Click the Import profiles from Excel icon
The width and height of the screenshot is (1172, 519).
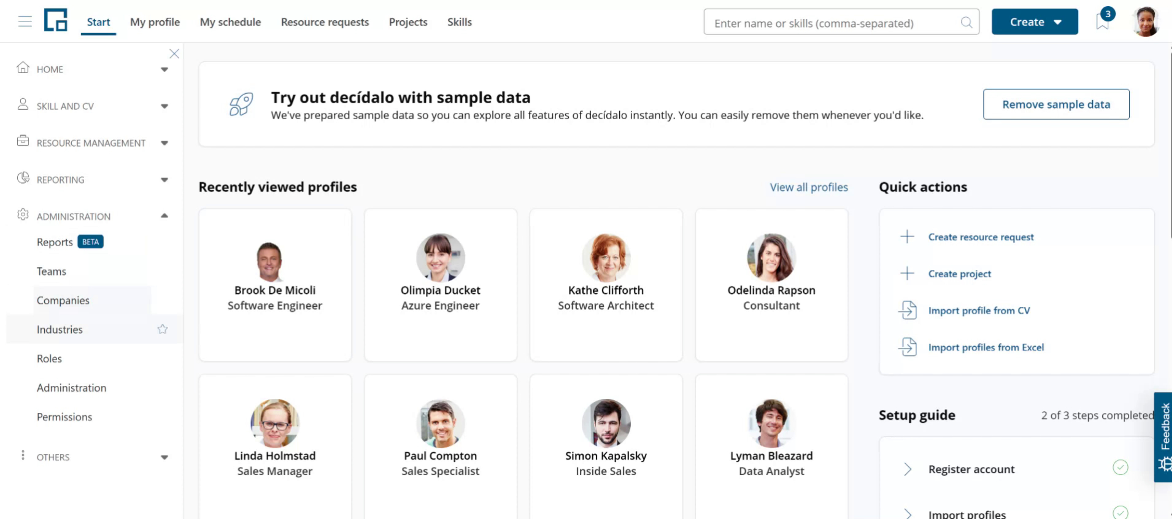[907, 347]
